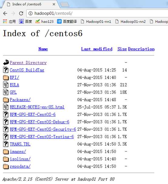Open the Packages/ directory link
The width and height of the screenshot is (168, 184).
(20, 100)
